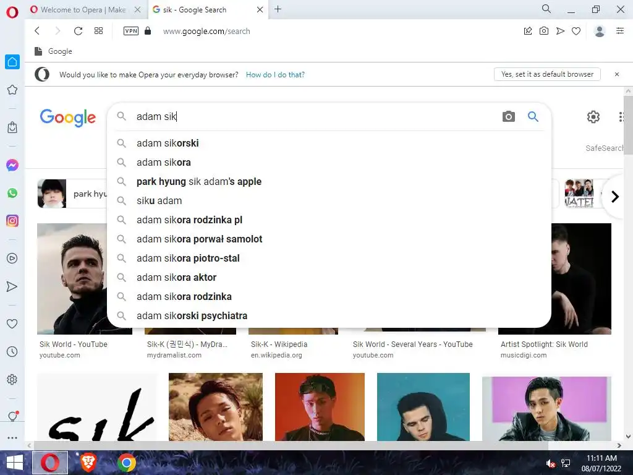Open Sik World - YouTube image result
This screenshot has height=475, width=633.
pos(72,279)
